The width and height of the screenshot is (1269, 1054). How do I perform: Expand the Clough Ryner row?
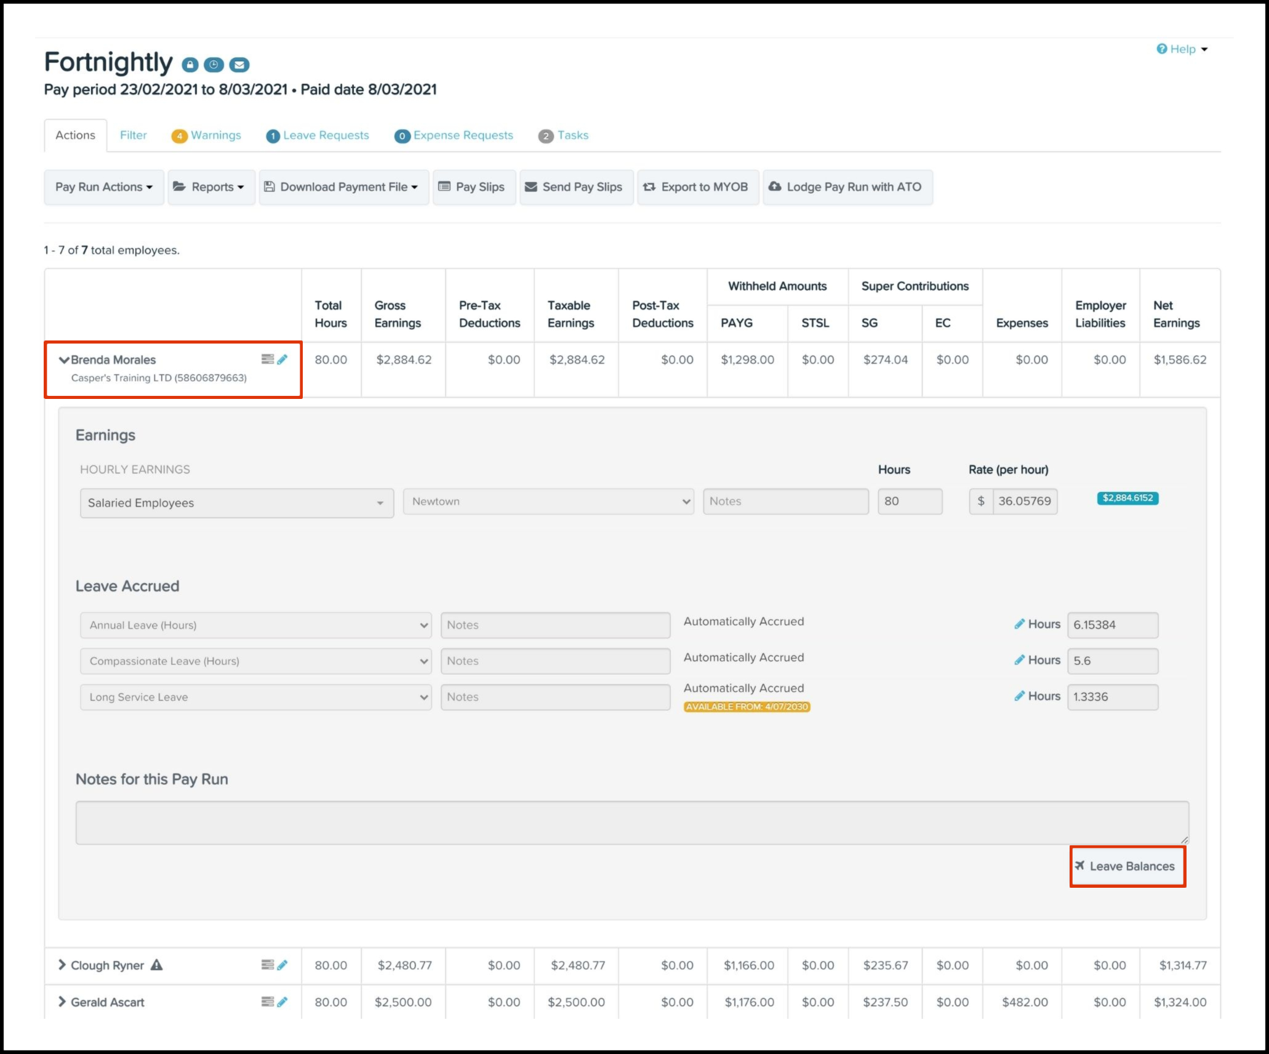(x=62, y=965)
